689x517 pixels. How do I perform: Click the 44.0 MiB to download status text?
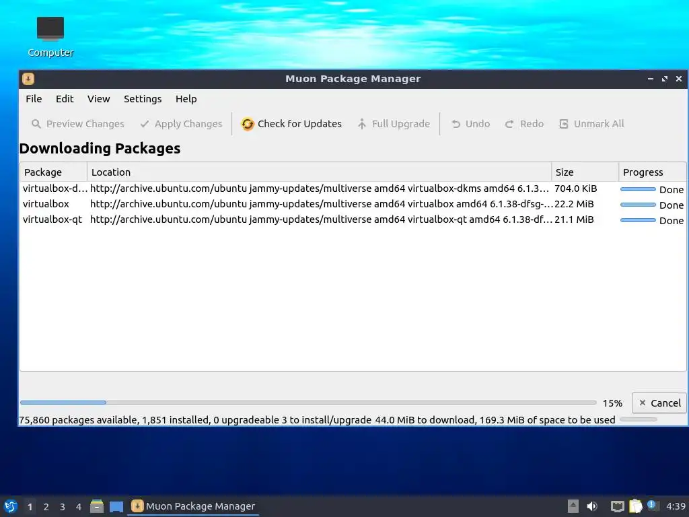coord(495,420)
